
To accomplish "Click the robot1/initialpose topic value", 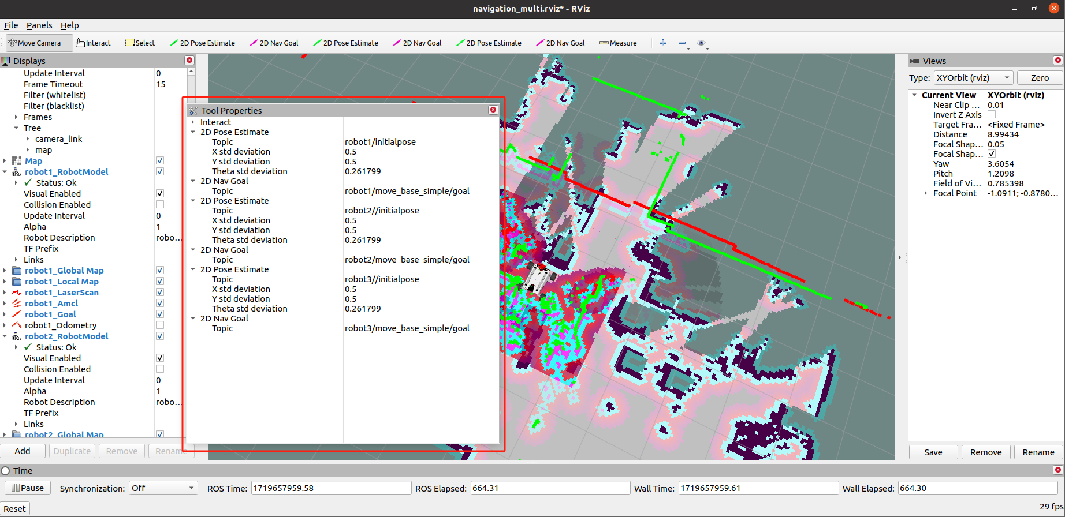I will pos(380,141).
